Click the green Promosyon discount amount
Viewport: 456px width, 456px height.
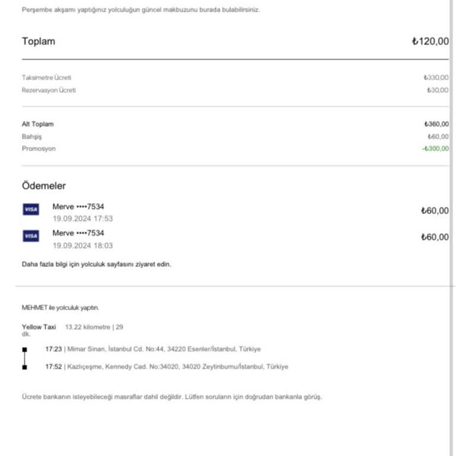[435, 148]
